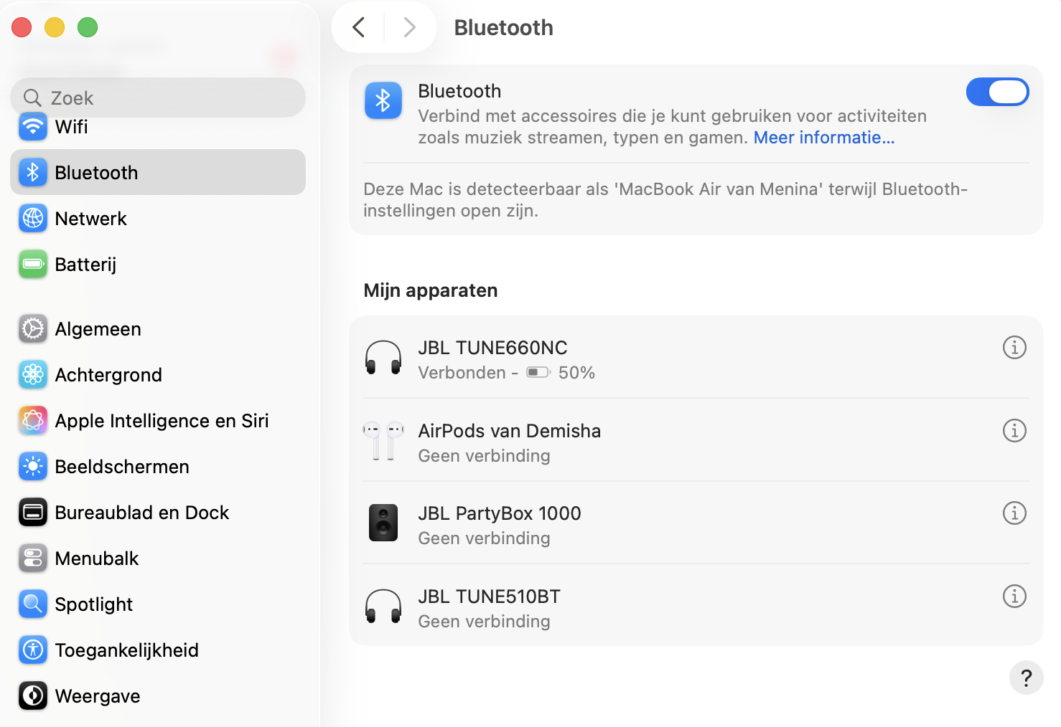Open details for JBL TUNE510BT
This screenshot has width=1061, height=727.
click(1014, 596)
